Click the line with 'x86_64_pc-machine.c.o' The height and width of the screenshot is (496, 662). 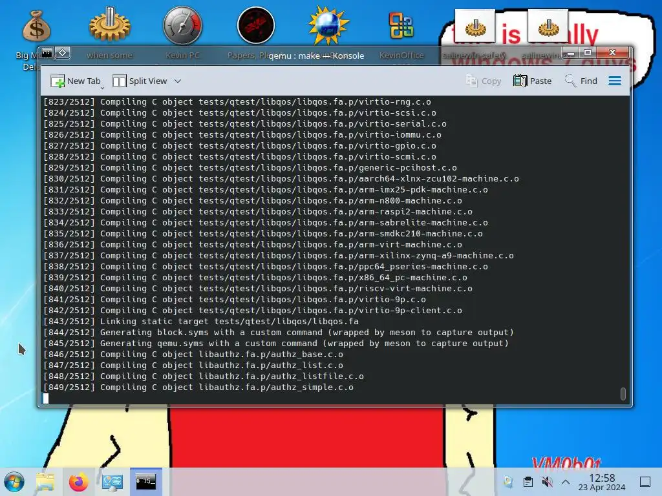(255, 278)
